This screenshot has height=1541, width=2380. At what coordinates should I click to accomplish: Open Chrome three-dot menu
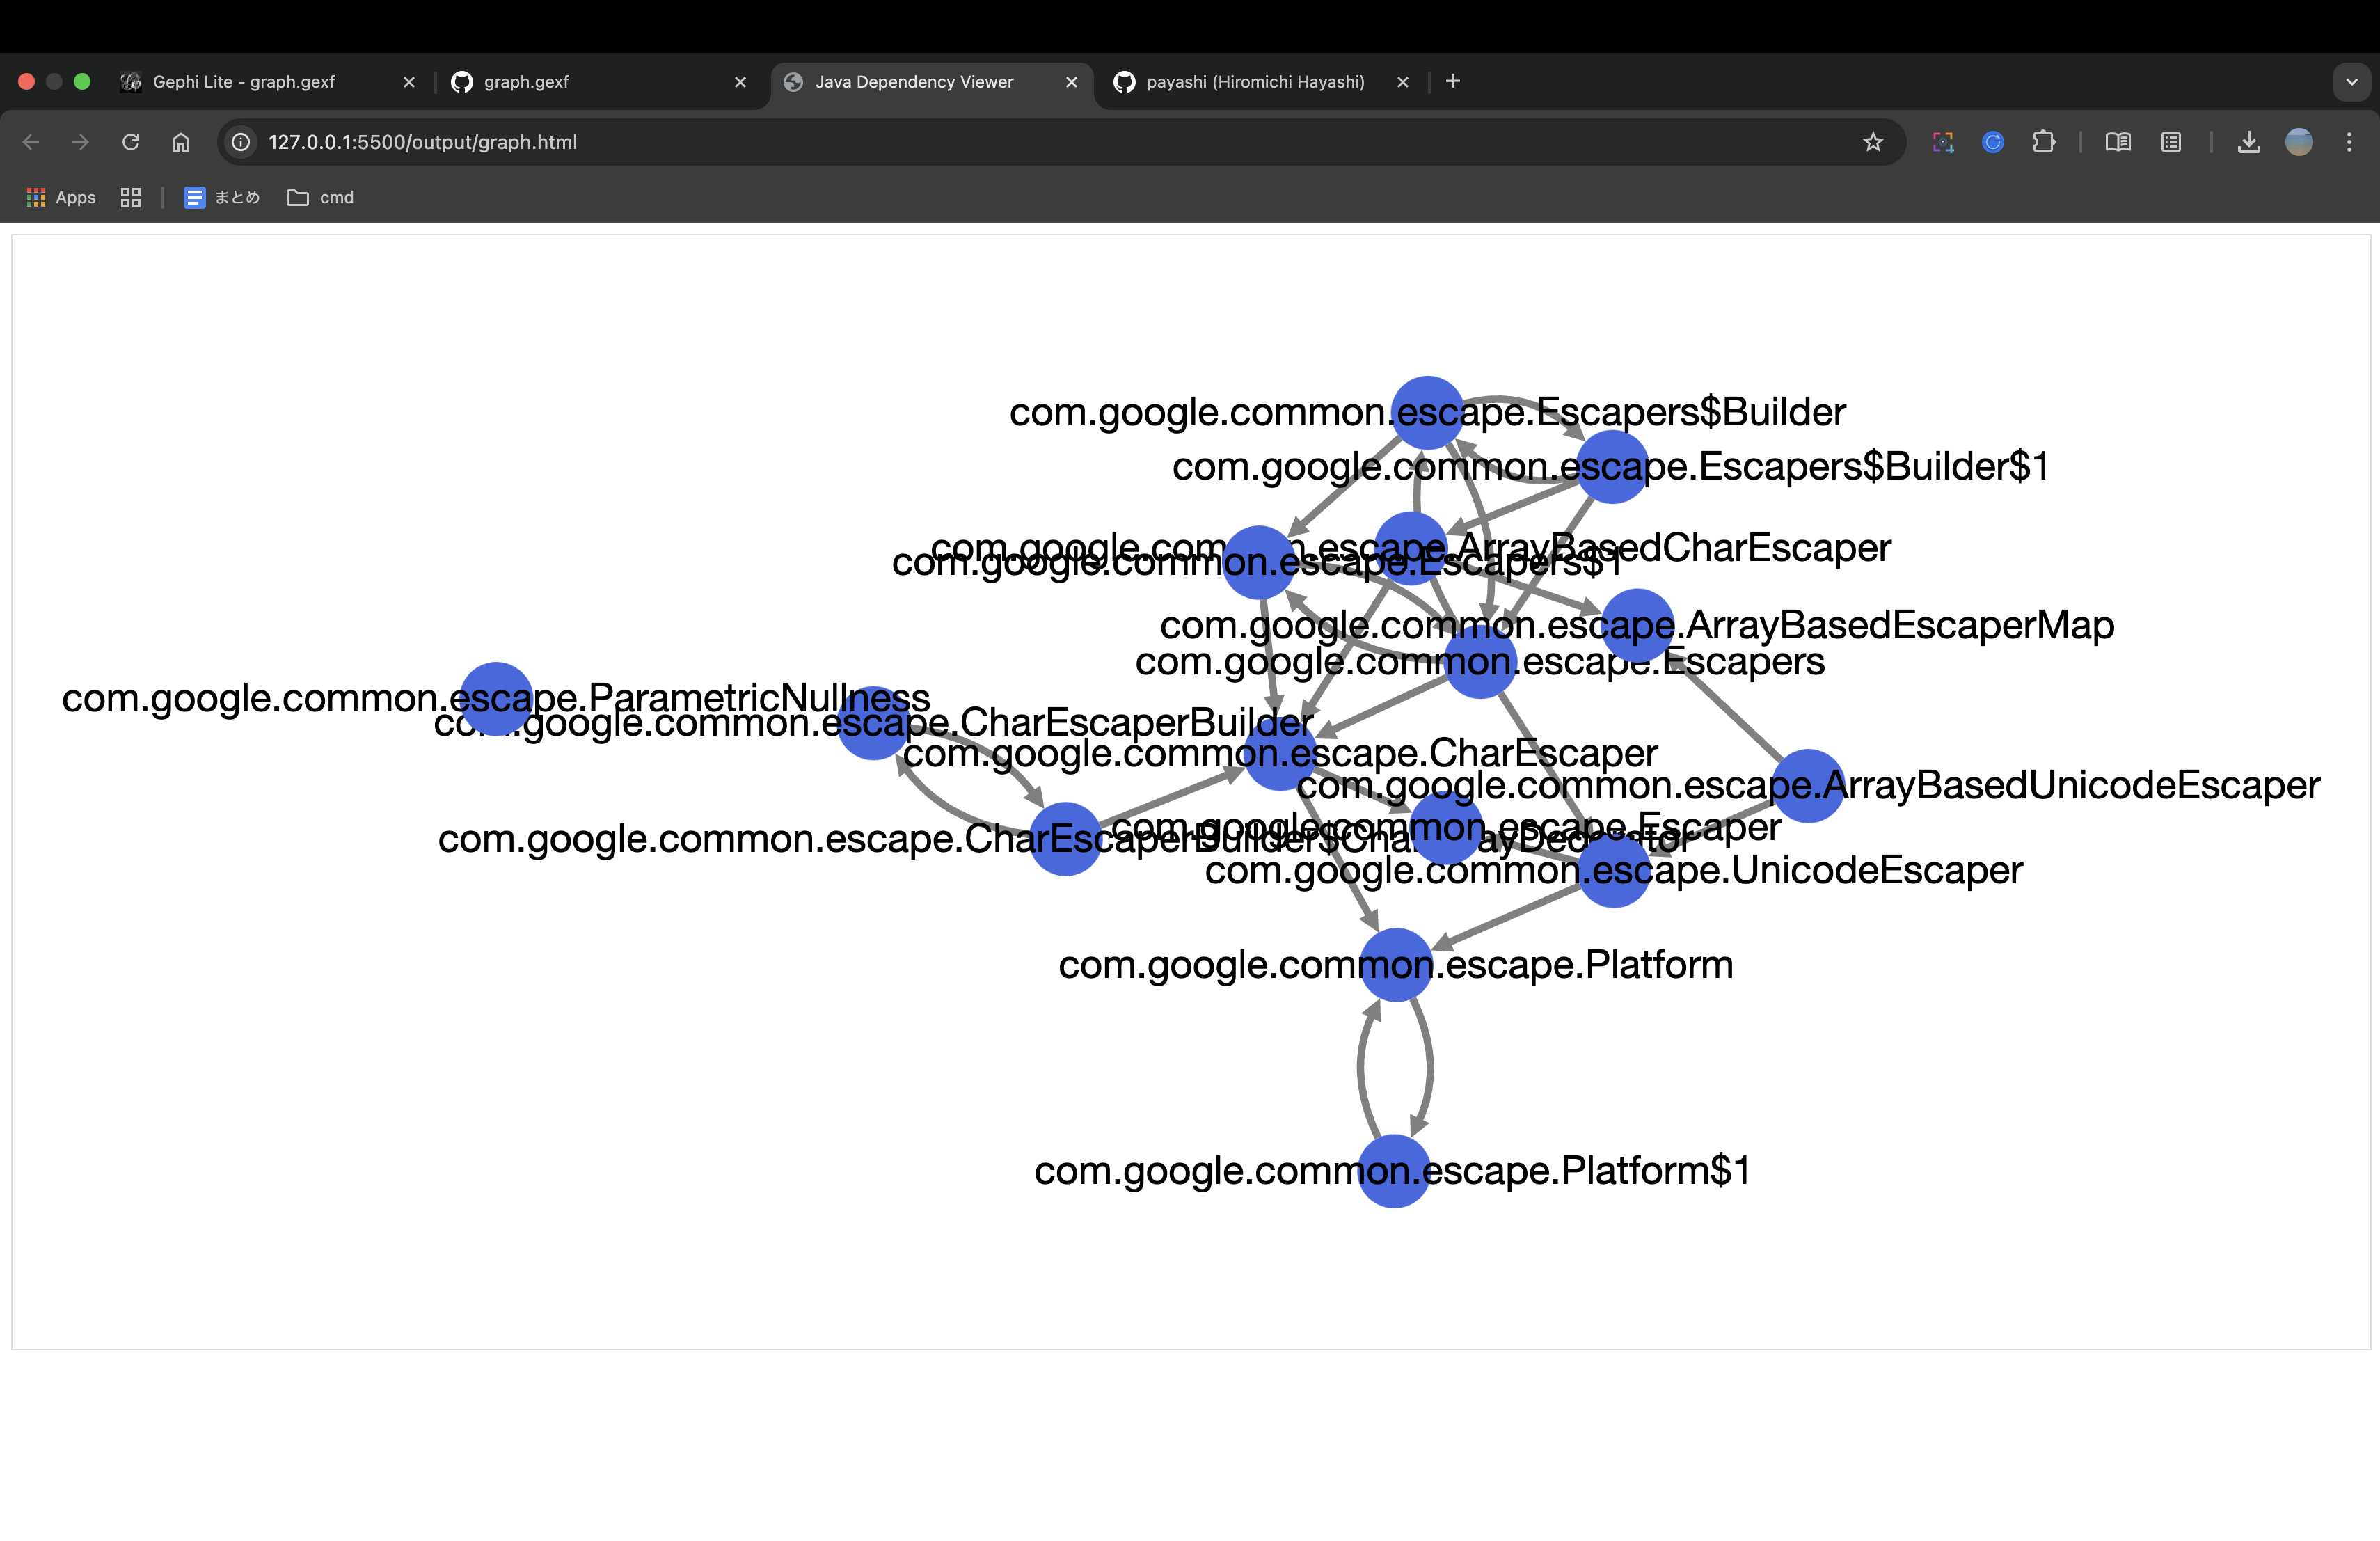[x=2349, y=142]
